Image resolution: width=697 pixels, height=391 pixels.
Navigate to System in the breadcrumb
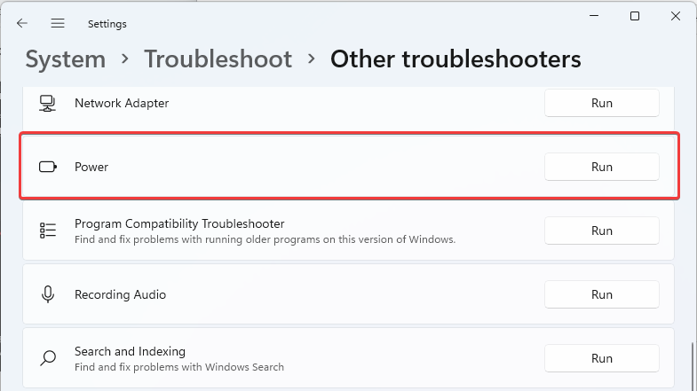(66, 59)
